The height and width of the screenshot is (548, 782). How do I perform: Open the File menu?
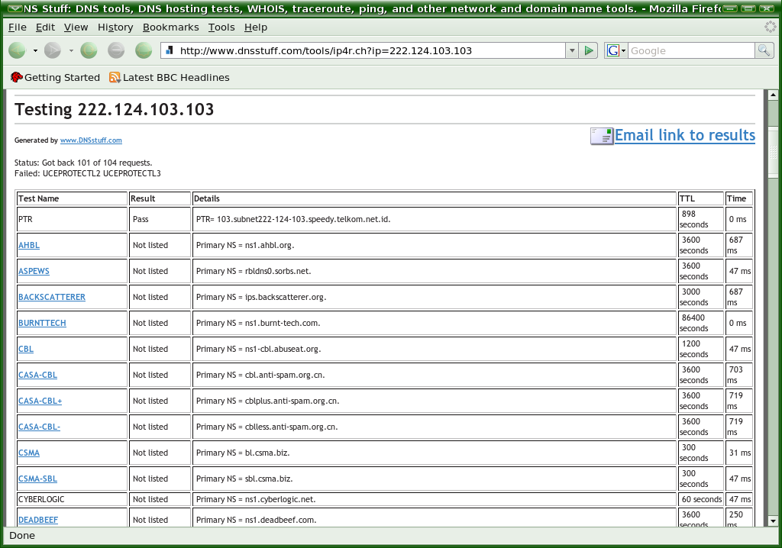coord(18,27)
